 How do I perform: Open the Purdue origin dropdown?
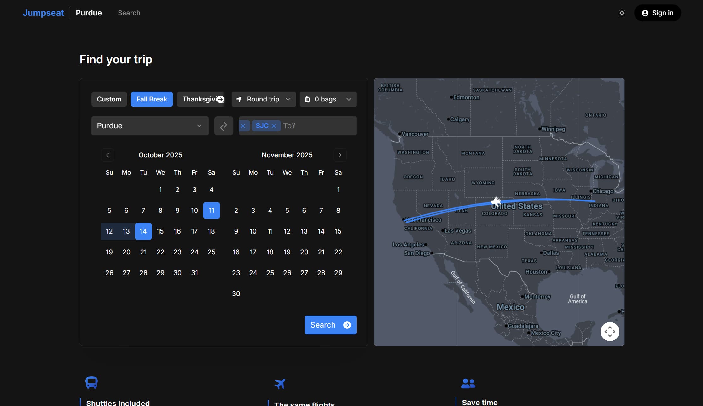point(150,126)
